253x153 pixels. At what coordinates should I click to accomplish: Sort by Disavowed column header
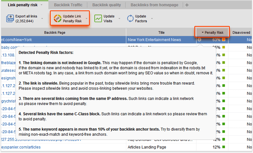241,32
